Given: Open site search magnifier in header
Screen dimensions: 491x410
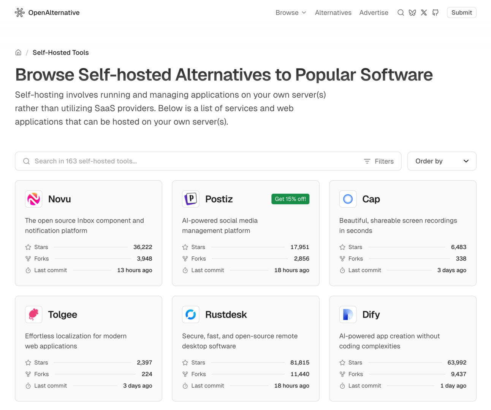Looking at the screenshot, I should (401, 13).
